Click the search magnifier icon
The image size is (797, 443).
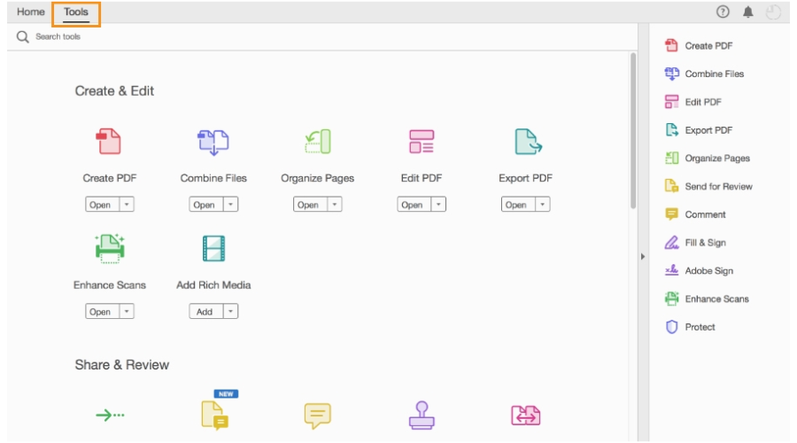coord(22,36)
